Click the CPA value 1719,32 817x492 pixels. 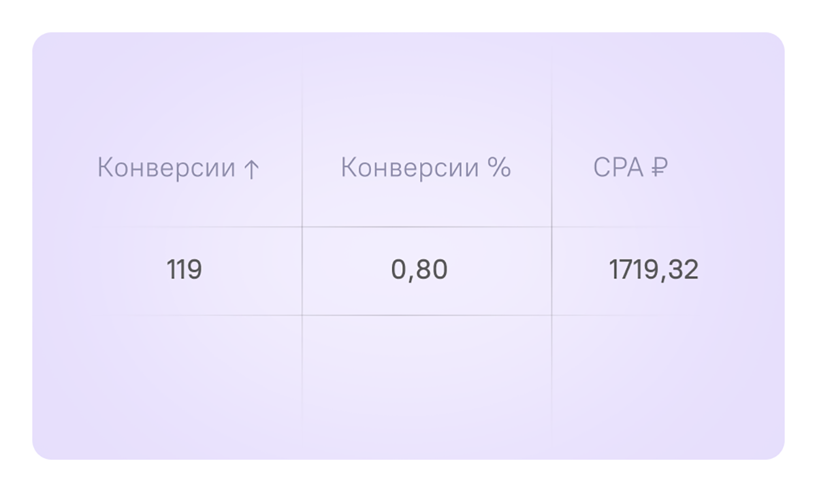click(x=654, y=270)
